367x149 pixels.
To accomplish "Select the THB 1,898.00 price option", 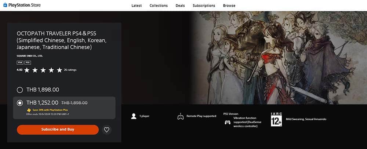I will pos(20,90).
